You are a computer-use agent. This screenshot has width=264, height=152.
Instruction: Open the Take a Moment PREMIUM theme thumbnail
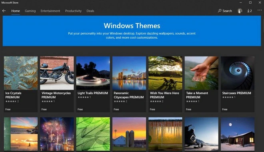coord(202,73)
